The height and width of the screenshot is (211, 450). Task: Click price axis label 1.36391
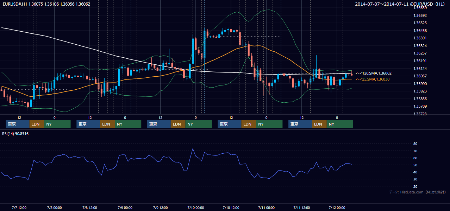420,38
